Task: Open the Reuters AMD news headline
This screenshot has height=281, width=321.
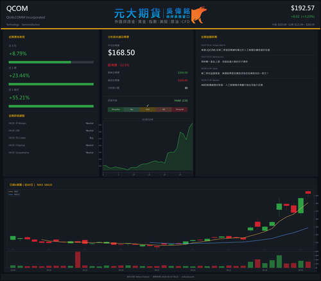Action: (232, 85)
